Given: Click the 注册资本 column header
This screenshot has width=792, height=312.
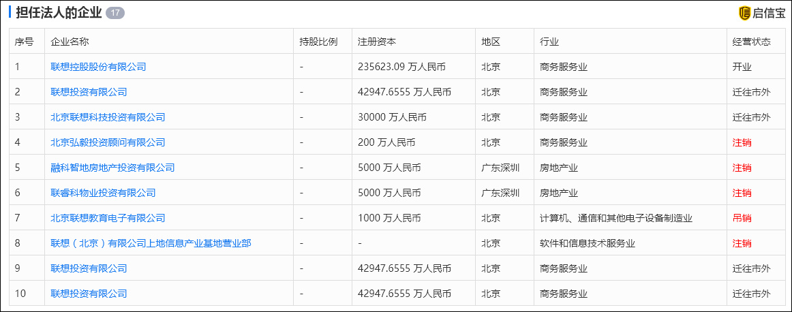Looking at the screenshot, I should pyautogui.click(x=376, y=42).
